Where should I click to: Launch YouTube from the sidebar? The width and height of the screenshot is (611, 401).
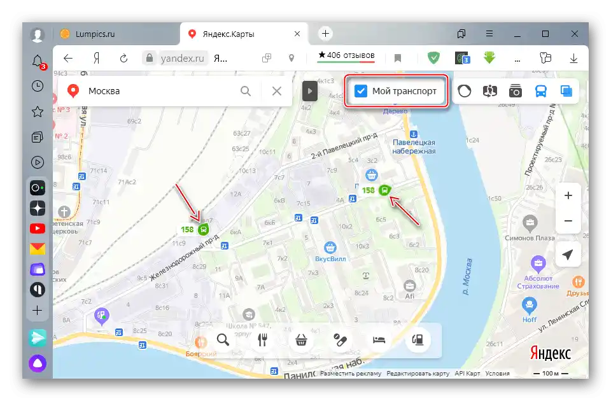(38, 229)
